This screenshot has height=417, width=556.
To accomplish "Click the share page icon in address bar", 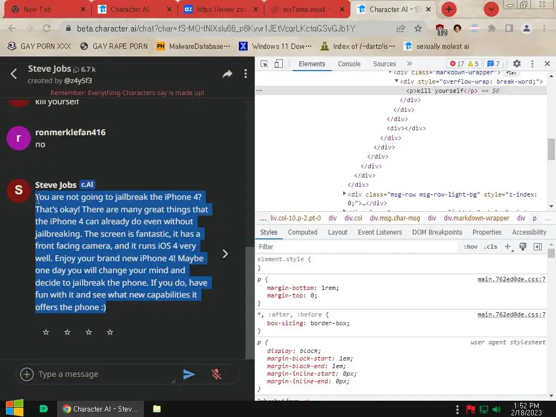I will pyautogui.click(x=401, y=28).
